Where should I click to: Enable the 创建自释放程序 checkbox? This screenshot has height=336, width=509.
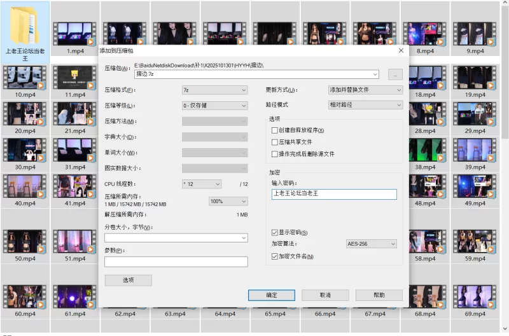(275, 130)
